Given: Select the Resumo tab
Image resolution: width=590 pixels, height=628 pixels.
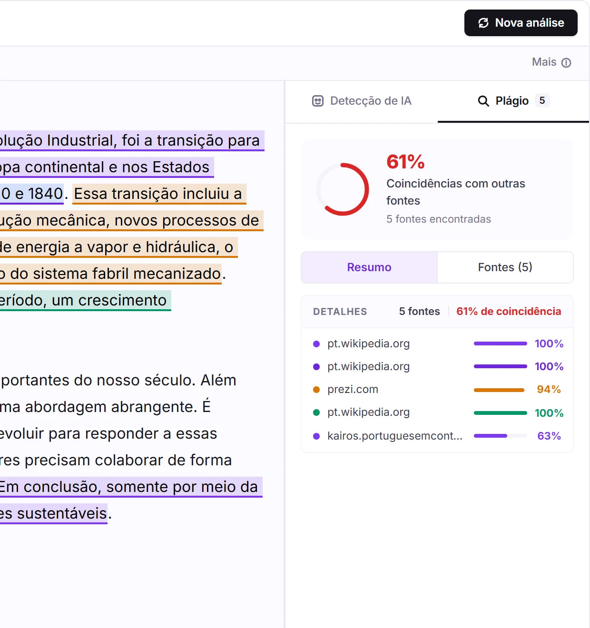Looking at the screenshot, I should click(369, 267).
